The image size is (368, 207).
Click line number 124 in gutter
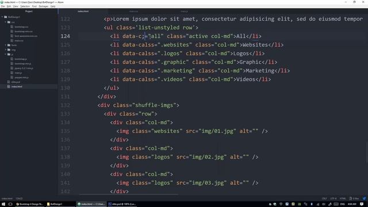(x=65, y=36)
